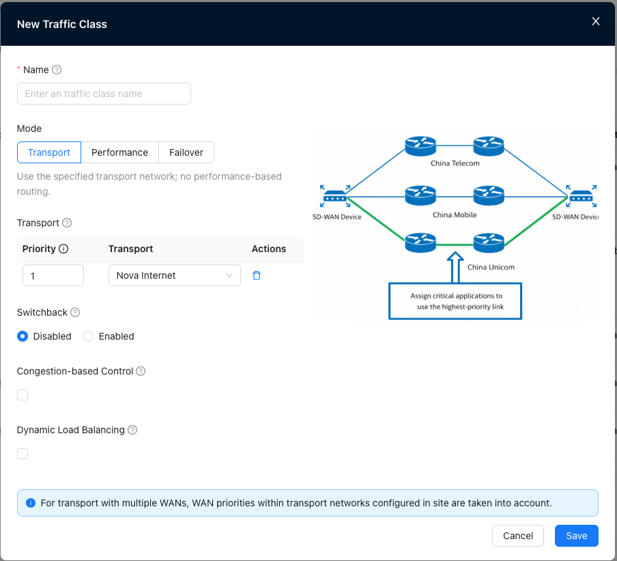Click the Priority info icon
The height and width of the screenshot is (561, 617).
click(x=63, y=249)
